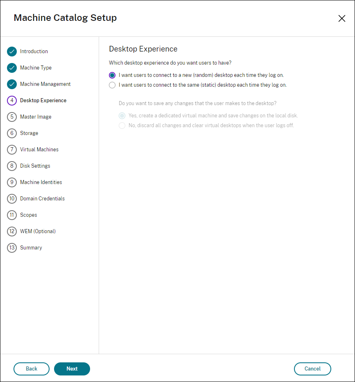The height and width of the screenshot is (382, 355).
Task: Click the Machine Type checkmark icon
Action: (x=12, y=68)
